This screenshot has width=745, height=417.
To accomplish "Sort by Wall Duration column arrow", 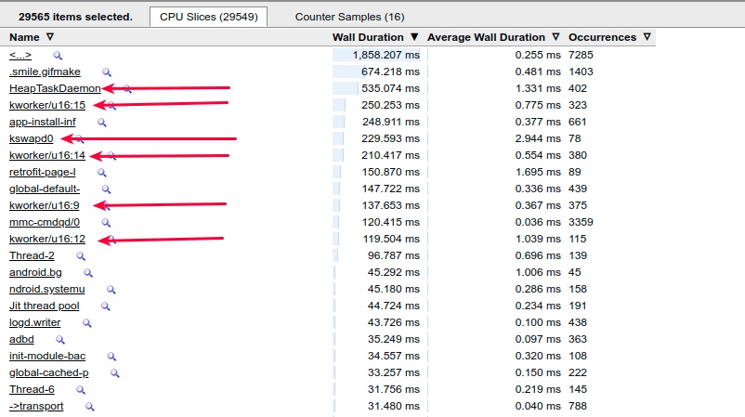I will coord(413,38).
